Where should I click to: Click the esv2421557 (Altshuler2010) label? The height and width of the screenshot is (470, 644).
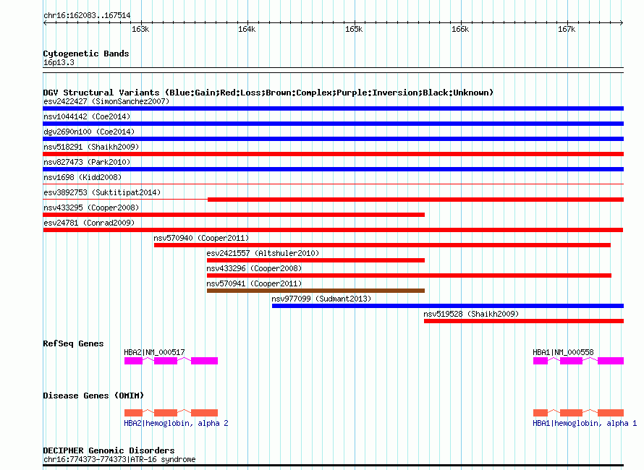(263, 253)
